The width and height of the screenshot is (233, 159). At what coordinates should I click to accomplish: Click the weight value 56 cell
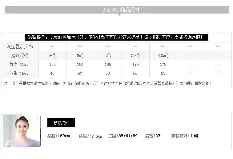[108, 74]
